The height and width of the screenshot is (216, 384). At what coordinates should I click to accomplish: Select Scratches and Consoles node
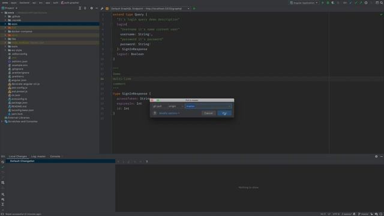click(x=23, y=121)
